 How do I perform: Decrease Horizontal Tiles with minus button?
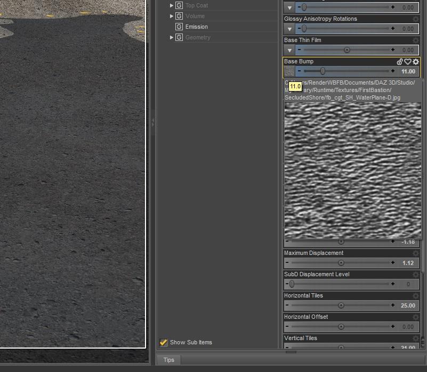pyautogui.click(x=287, y=305)
